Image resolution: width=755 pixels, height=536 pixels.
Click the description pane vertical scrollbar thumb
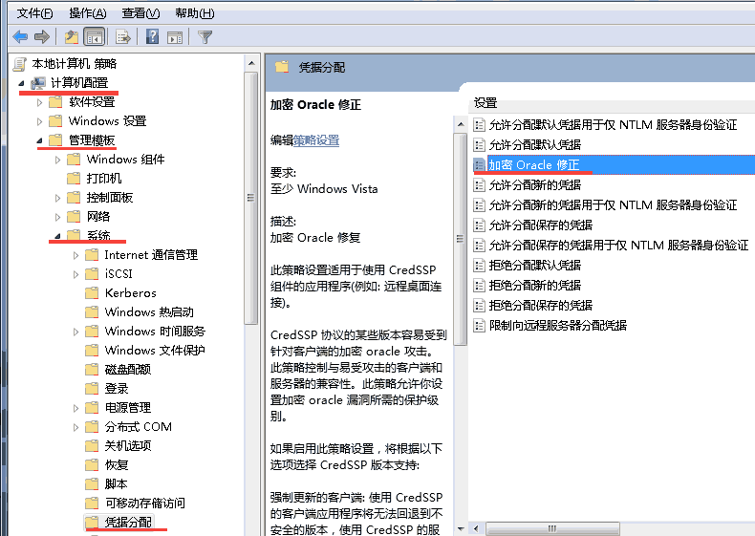[x=460, y=239]
